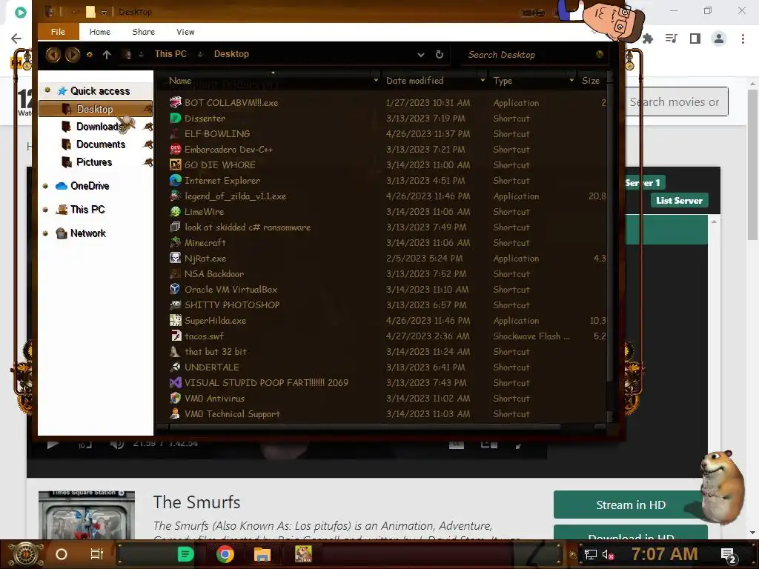Open File Explorer from the taskbar
The height and width of the screenshot is (569, 759).
[262, 554]
